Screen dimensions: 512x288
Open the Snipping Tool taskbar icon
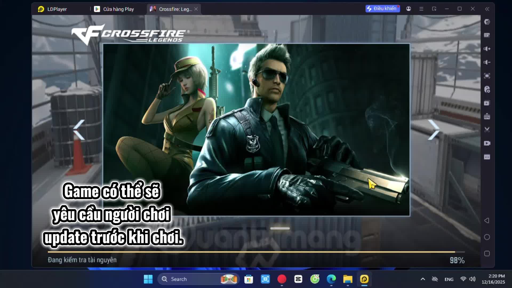tap(265, 279)
